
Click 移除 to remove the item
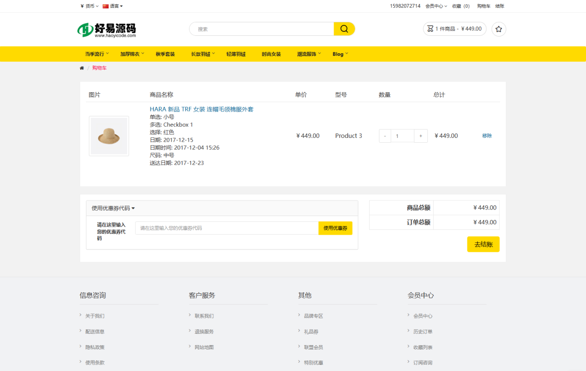[x=487, y=136]
